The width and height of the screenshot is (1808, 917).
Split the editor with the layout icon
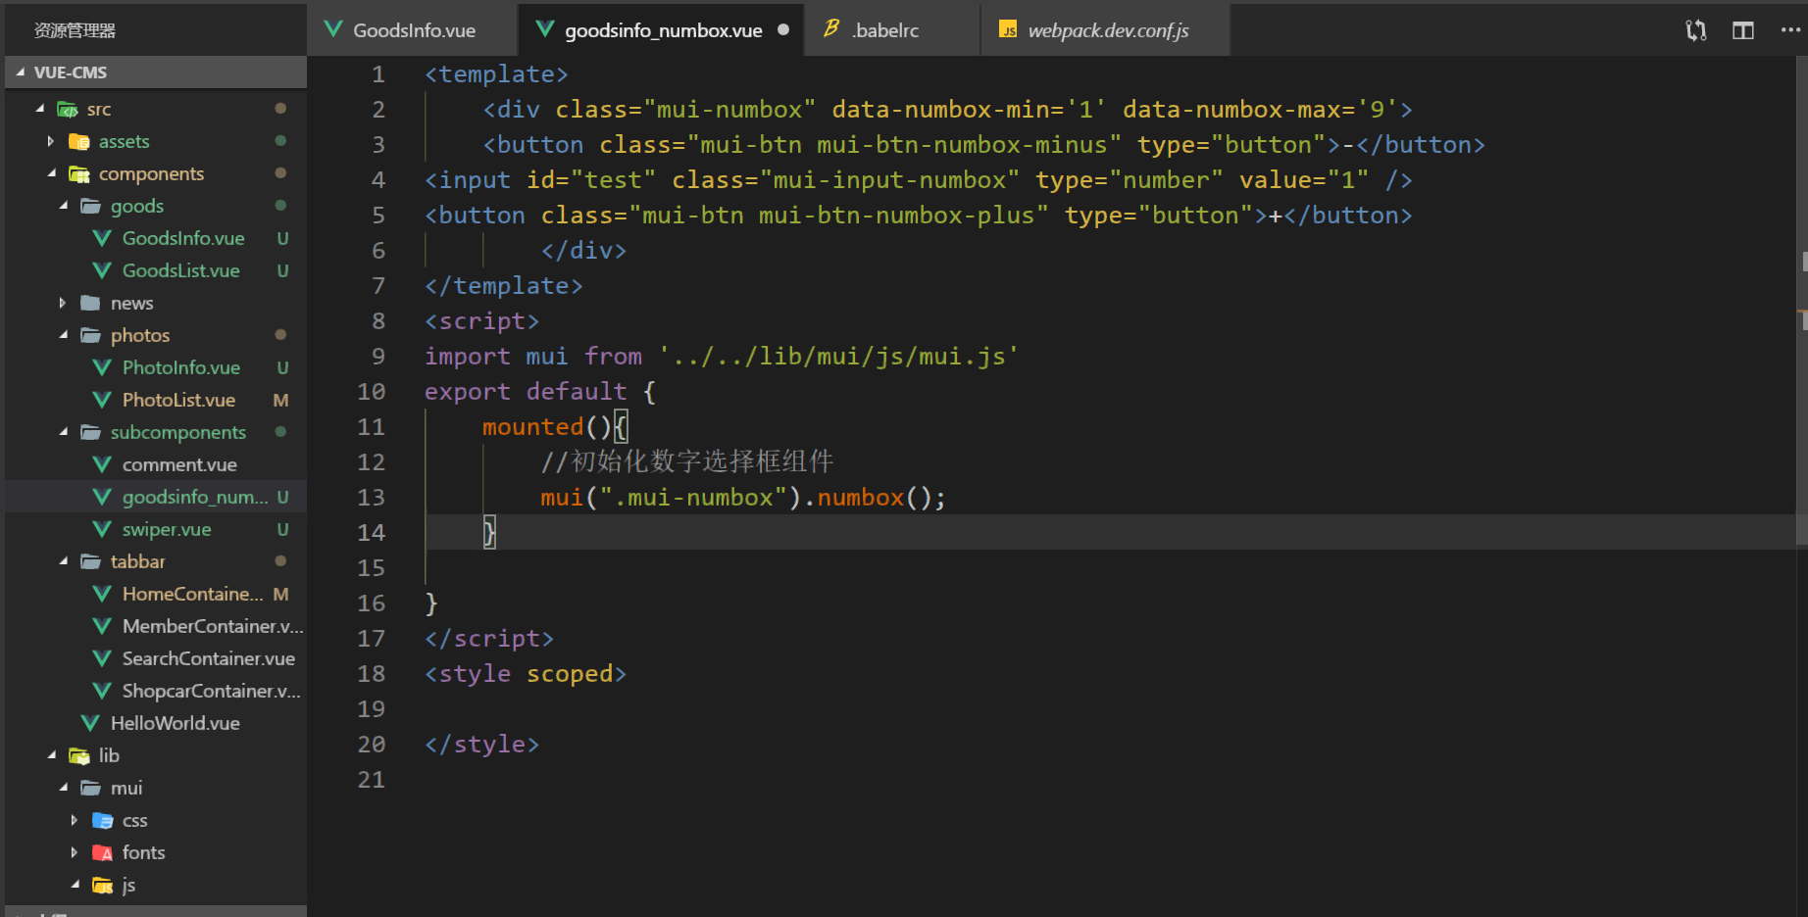tap(1743, 30)
